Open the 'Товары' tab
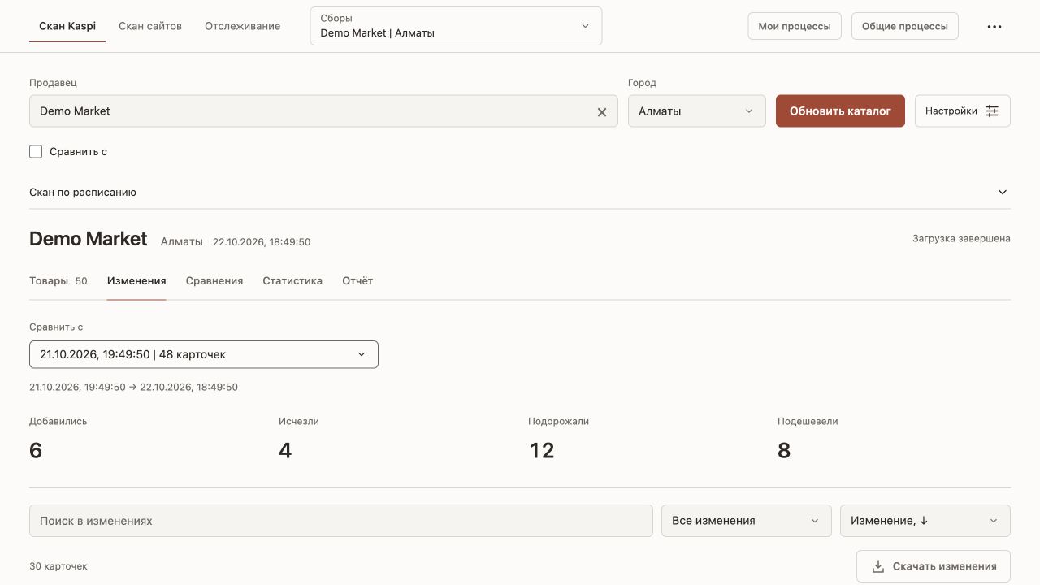Viewport: 1040px width, 585px height. (58, 281)
